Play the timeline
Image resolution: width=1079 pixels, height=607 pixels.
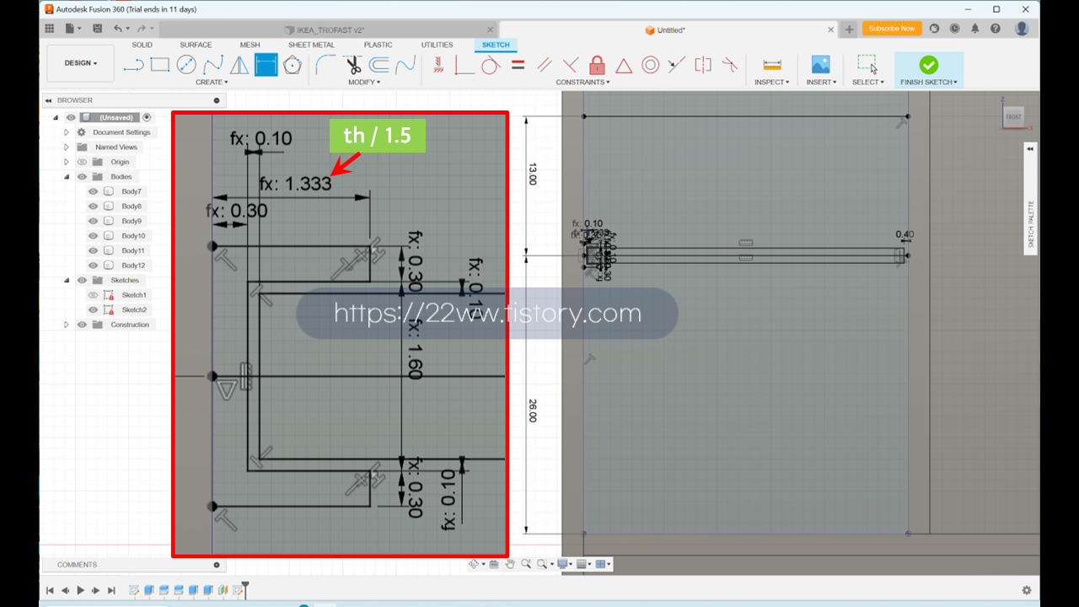(x=80, y=591)
